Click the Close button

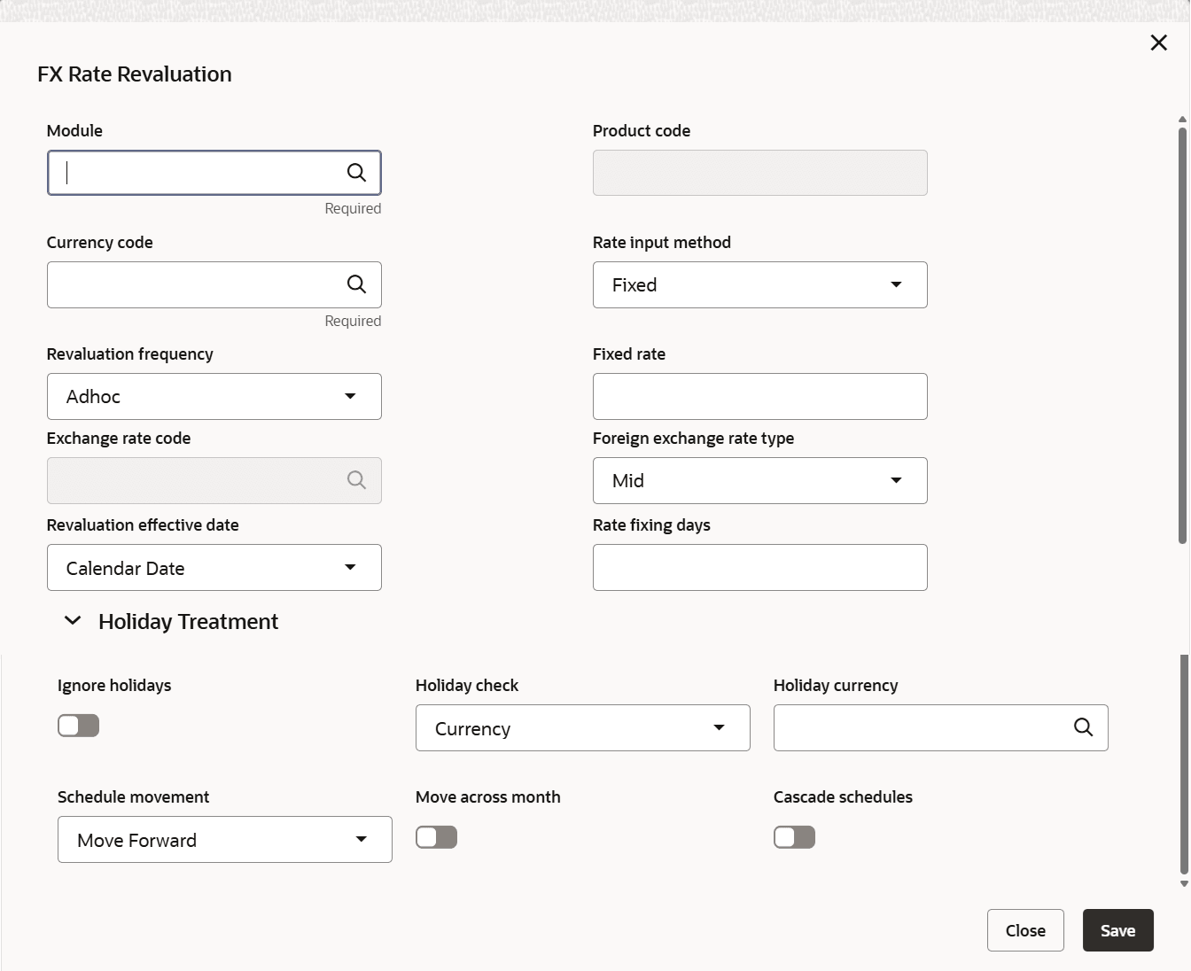[1025, 930]
